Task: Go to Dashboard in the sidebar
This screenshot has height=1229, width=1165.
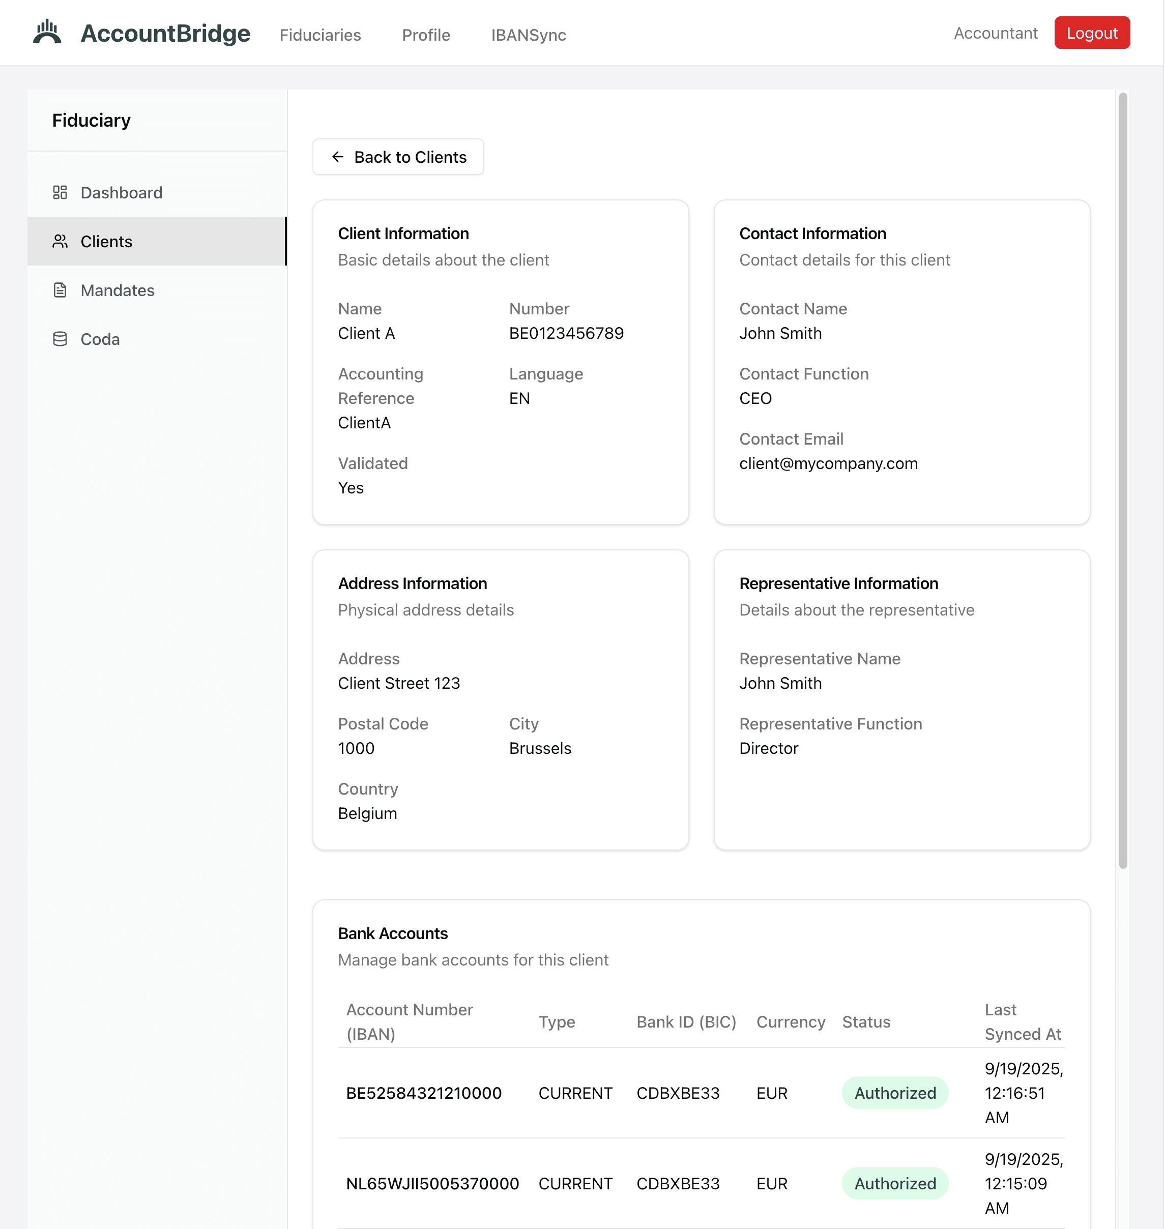Action: coord(157,192)
